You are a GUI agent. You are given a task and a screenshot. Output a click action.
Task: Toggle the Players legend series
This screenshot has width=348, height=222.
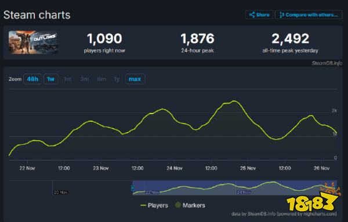(x=154, y=205)
